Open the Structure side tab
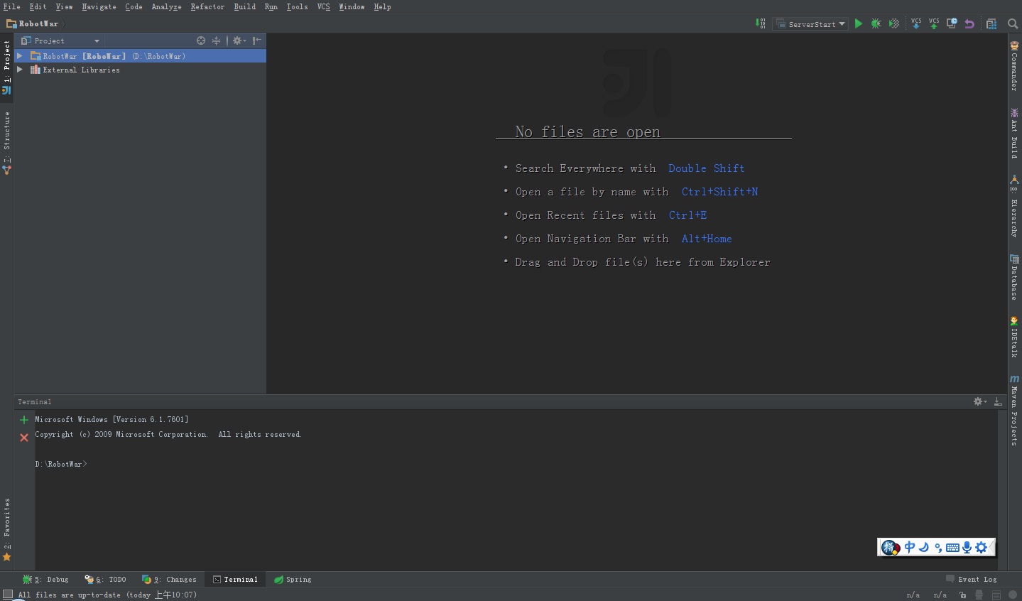Viewport: 1022px width, 601px height. click(x=6, y=142)
